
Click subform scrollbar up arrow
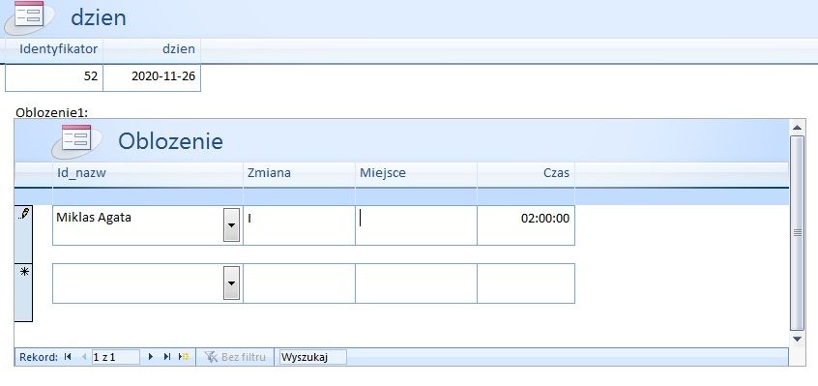(797, 128)
